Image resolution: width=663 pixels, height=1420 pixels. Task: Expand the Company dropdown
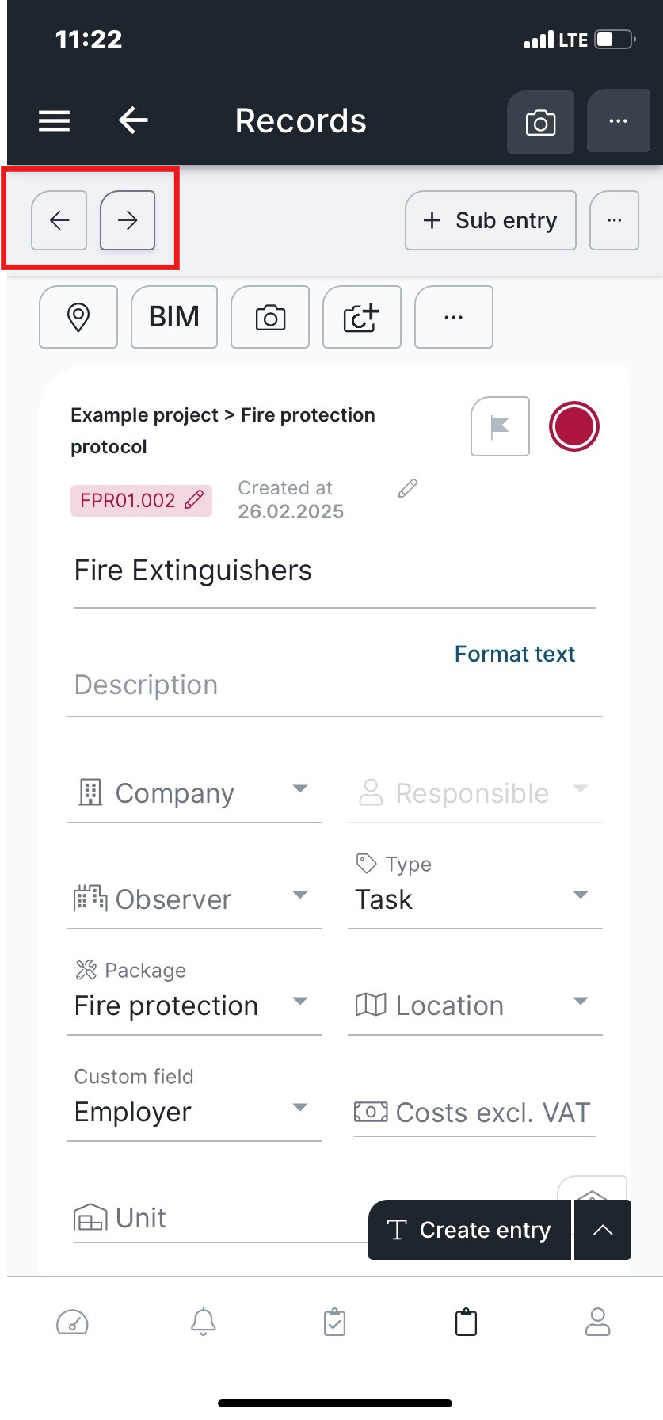(x=195, y=793)
